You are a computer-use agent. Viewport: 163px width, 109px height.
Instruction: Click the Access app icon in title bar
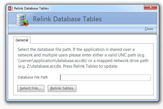(x=10, y=8)
